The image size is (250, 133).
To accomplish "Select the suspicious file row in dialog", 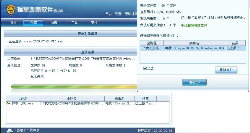I will click(x=193, y=48).
